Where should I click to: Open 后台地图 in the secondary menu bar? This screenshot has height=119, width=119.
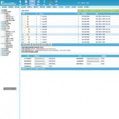[x=80, y=7]
